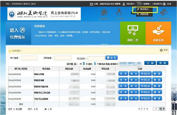177x115 pixels.
Task: Open the 来款信息 orange tile icon
Action: tap(158, 30)
